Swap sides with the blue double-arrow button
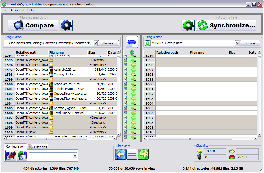The image size is (264, 173). (132, 42)
